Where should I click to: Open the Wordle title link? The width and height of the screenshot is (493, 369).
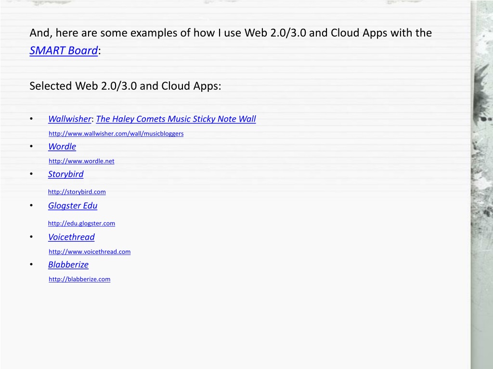[62, 147]
